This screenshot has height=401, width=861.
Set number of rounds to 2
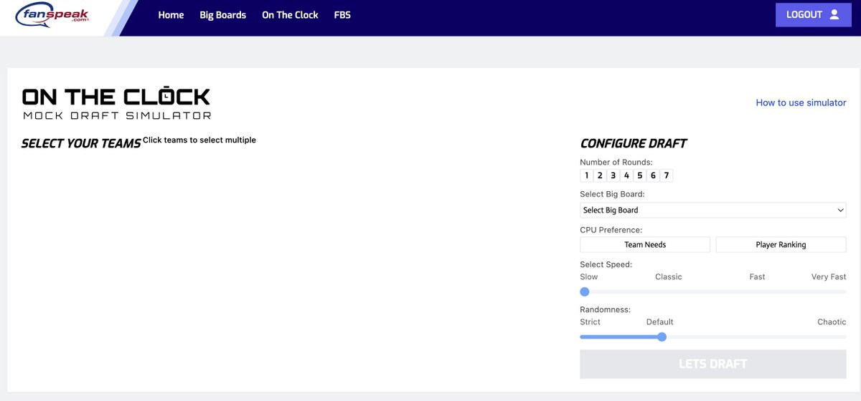[600, 175]
